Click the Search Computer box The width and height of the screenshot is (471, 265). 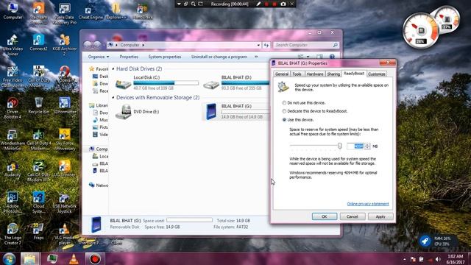point(306,45)
